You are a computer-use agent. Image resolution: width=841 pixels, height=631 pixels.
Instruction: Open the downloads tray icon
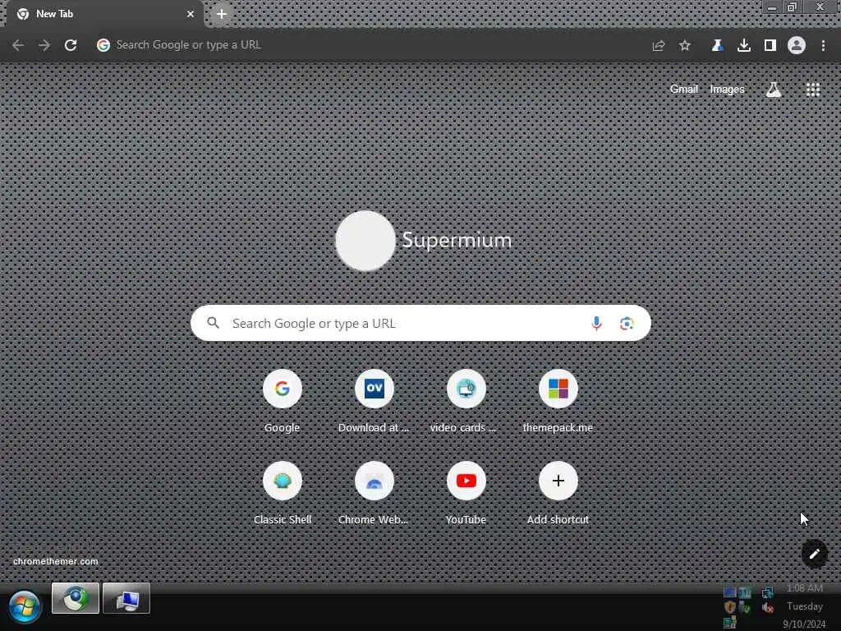(744, 46)
